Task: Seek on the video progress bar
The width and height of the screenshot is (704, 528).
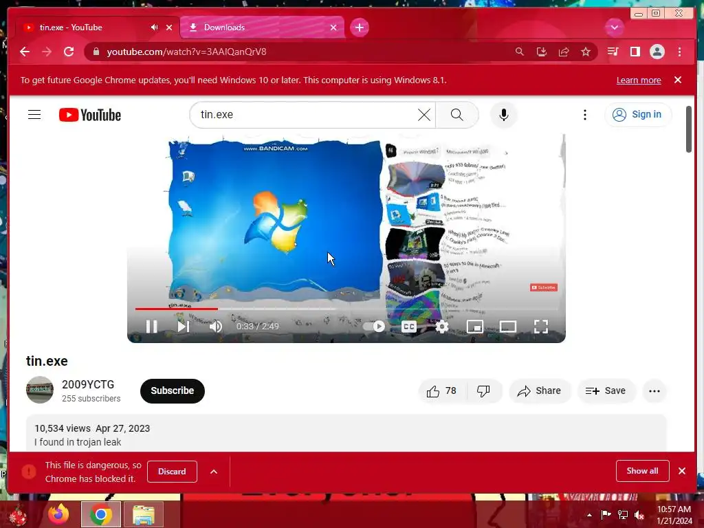Action: [346, 309]
